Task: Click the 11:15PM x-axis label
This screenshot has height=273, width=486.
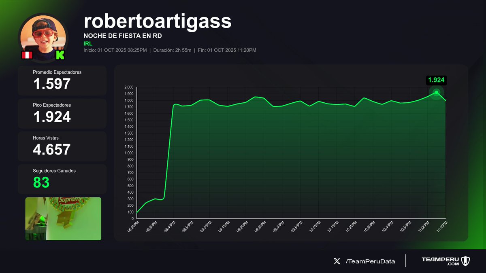Action: point(441,226)
